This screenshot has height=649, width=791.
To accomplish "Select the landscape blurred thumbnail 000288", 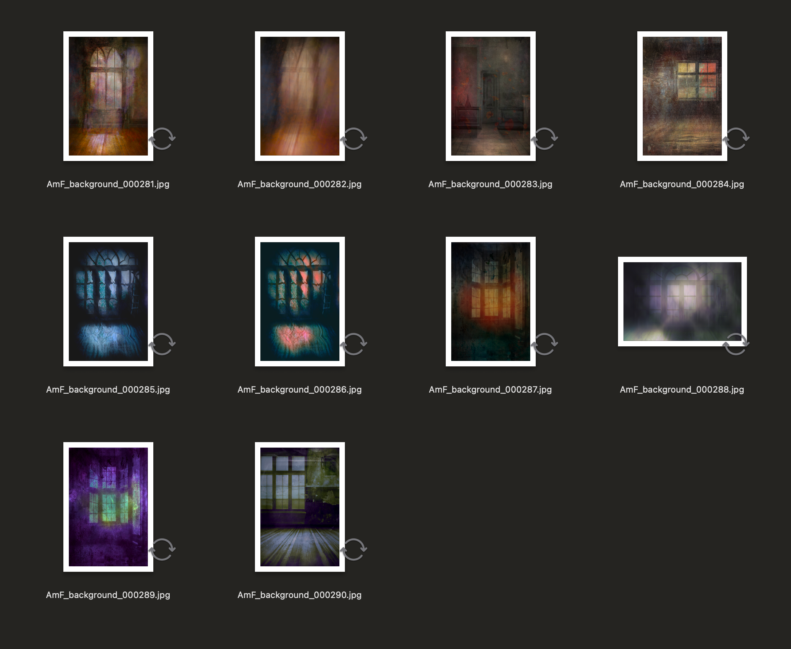I will [682, 301].
